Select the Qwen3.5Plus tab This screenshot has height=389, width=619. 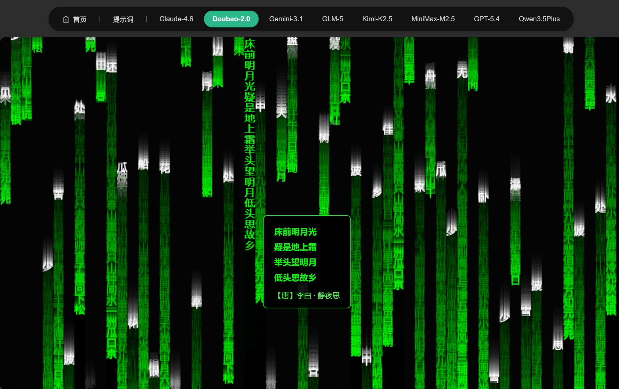pyautogui.click(x=539, y=19)
